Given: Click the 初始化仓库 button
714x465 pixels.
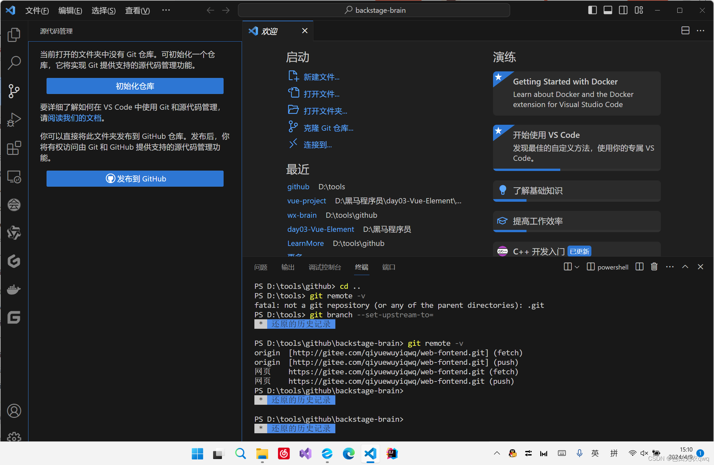Looking at the screenshot, I should (x=135, y=86).
